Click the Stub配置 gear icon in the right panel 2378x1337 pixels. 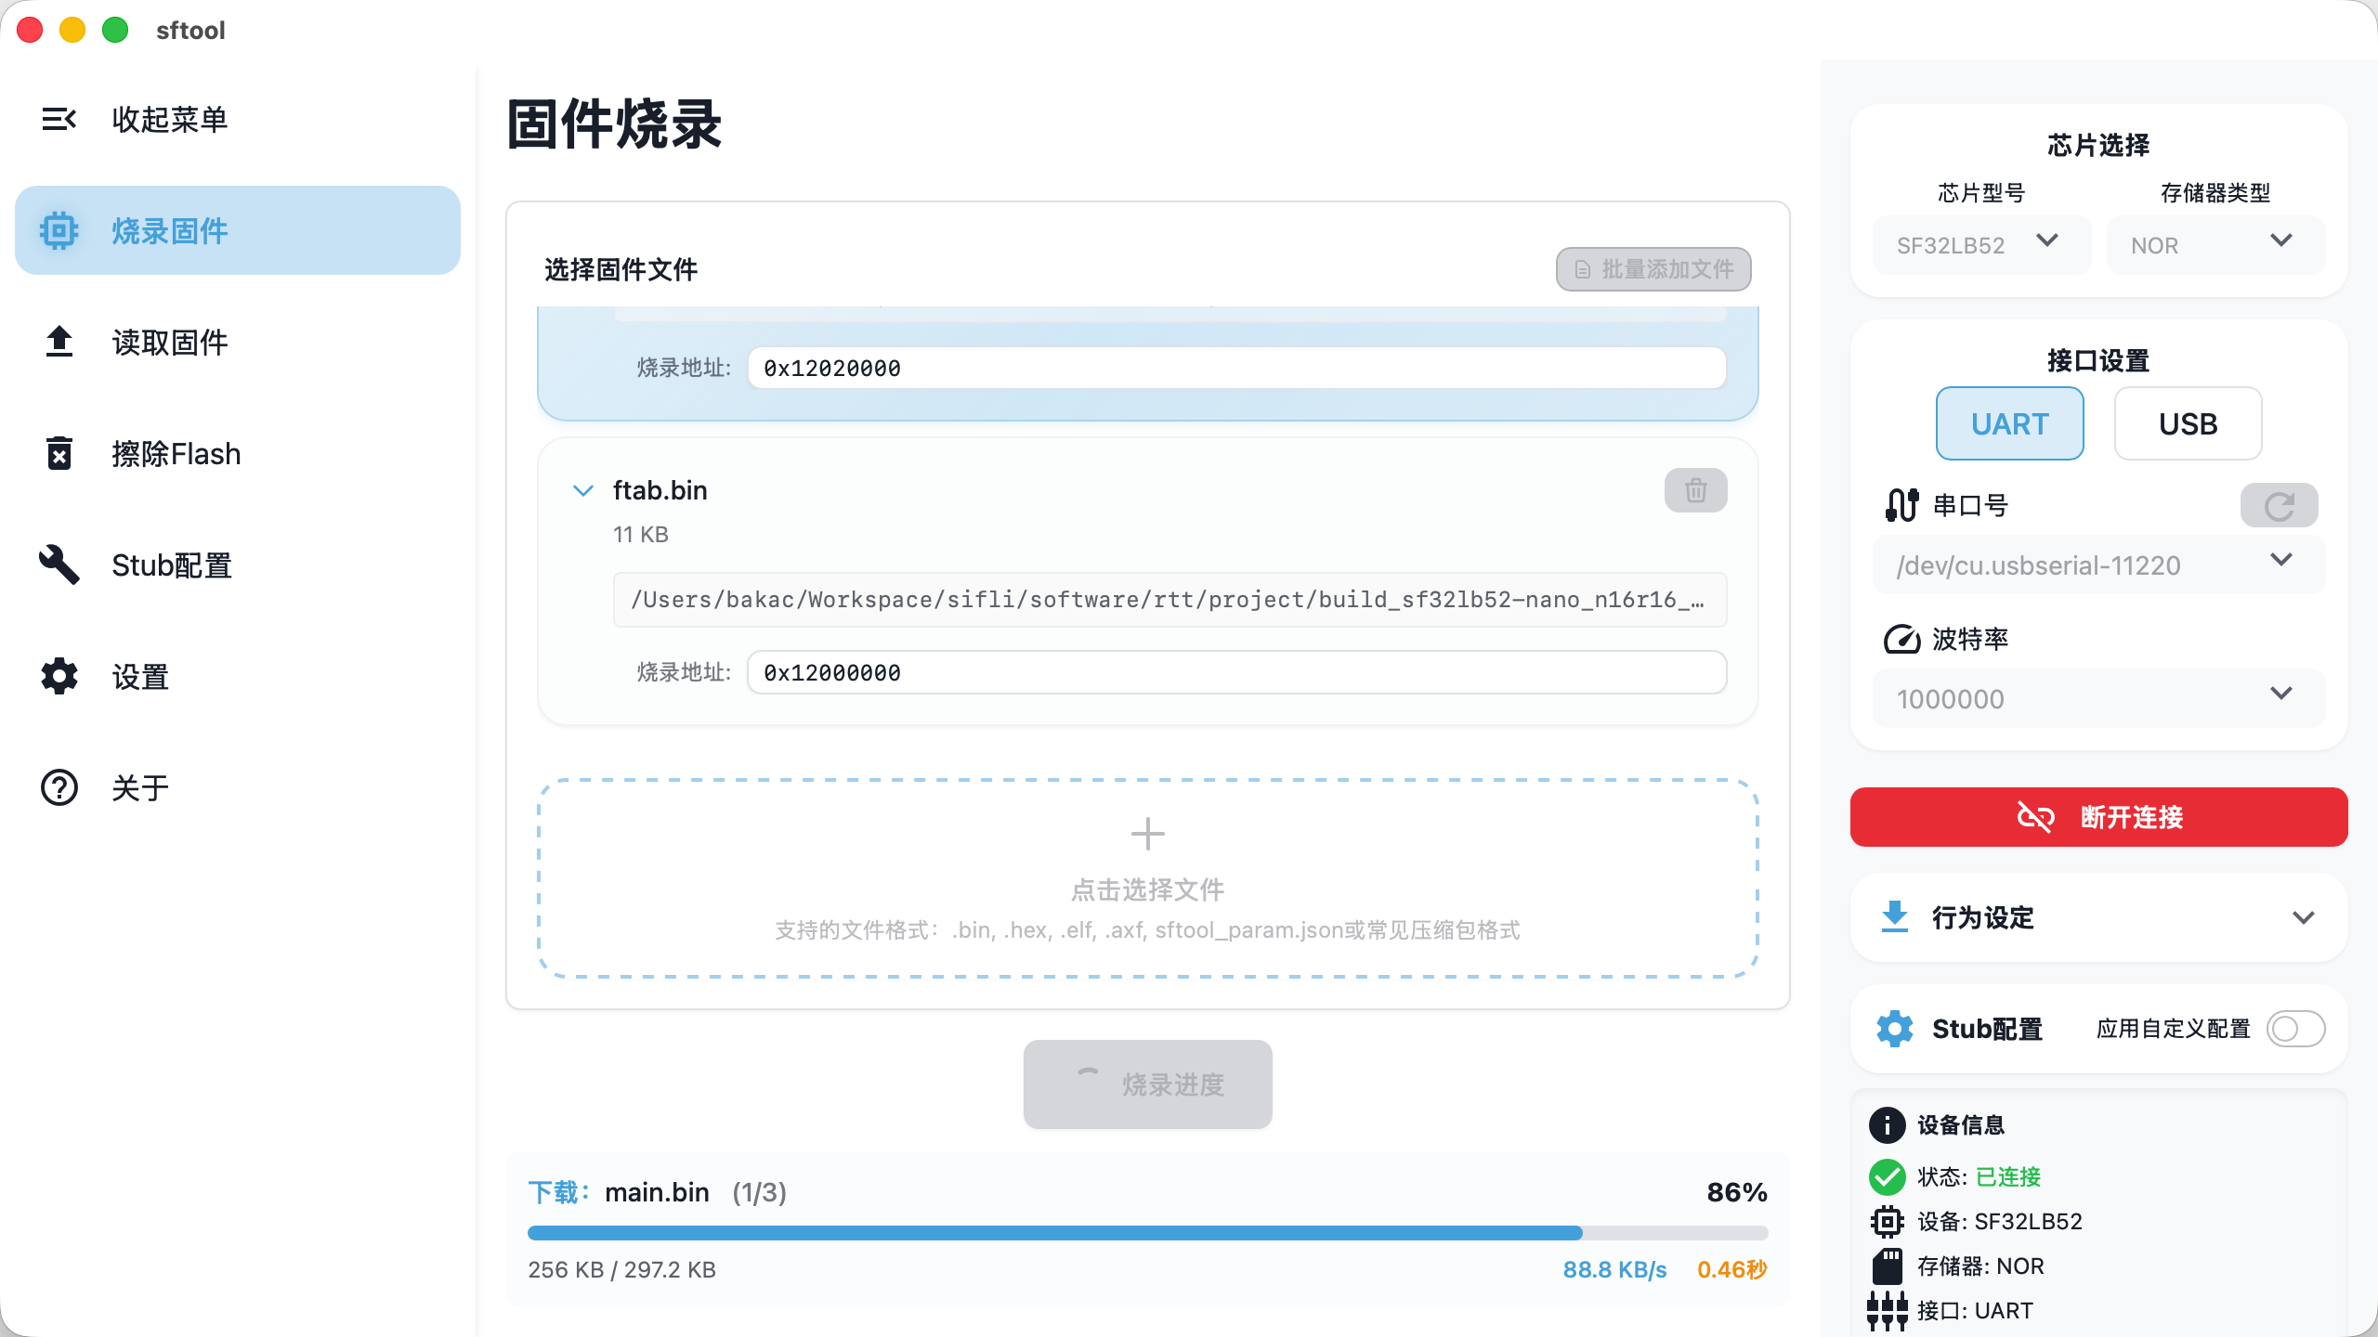click(x=1895, y=1029)
